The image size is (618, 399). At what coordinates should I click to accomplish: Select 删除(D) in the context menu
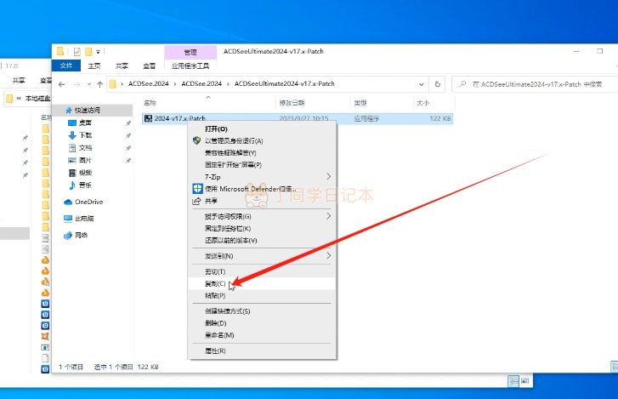(262, 323)
